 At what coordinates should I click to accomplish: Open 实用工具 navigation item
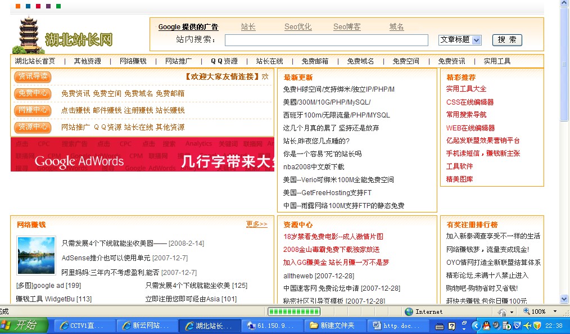497,61
